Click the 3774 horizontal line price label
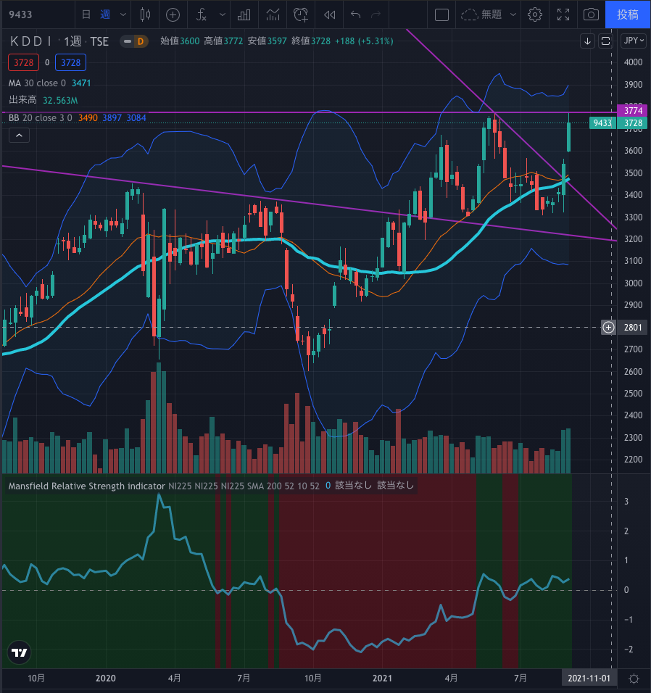 click(632, 110)
